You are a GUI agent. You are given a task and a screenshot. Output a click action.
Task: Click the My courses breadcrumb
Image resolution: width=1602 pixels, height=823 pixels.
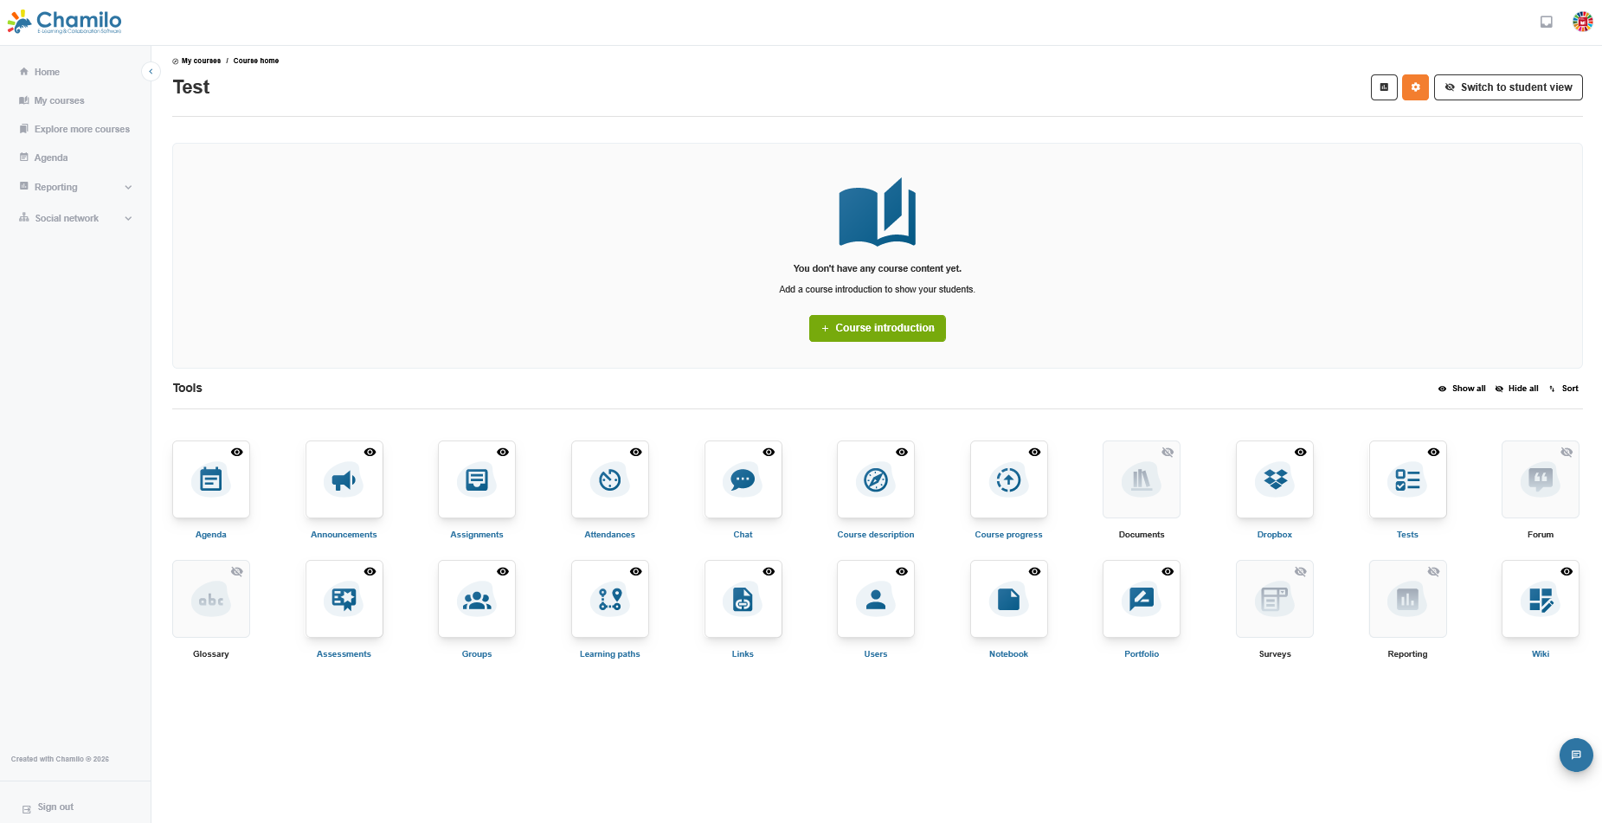point(201,61)
